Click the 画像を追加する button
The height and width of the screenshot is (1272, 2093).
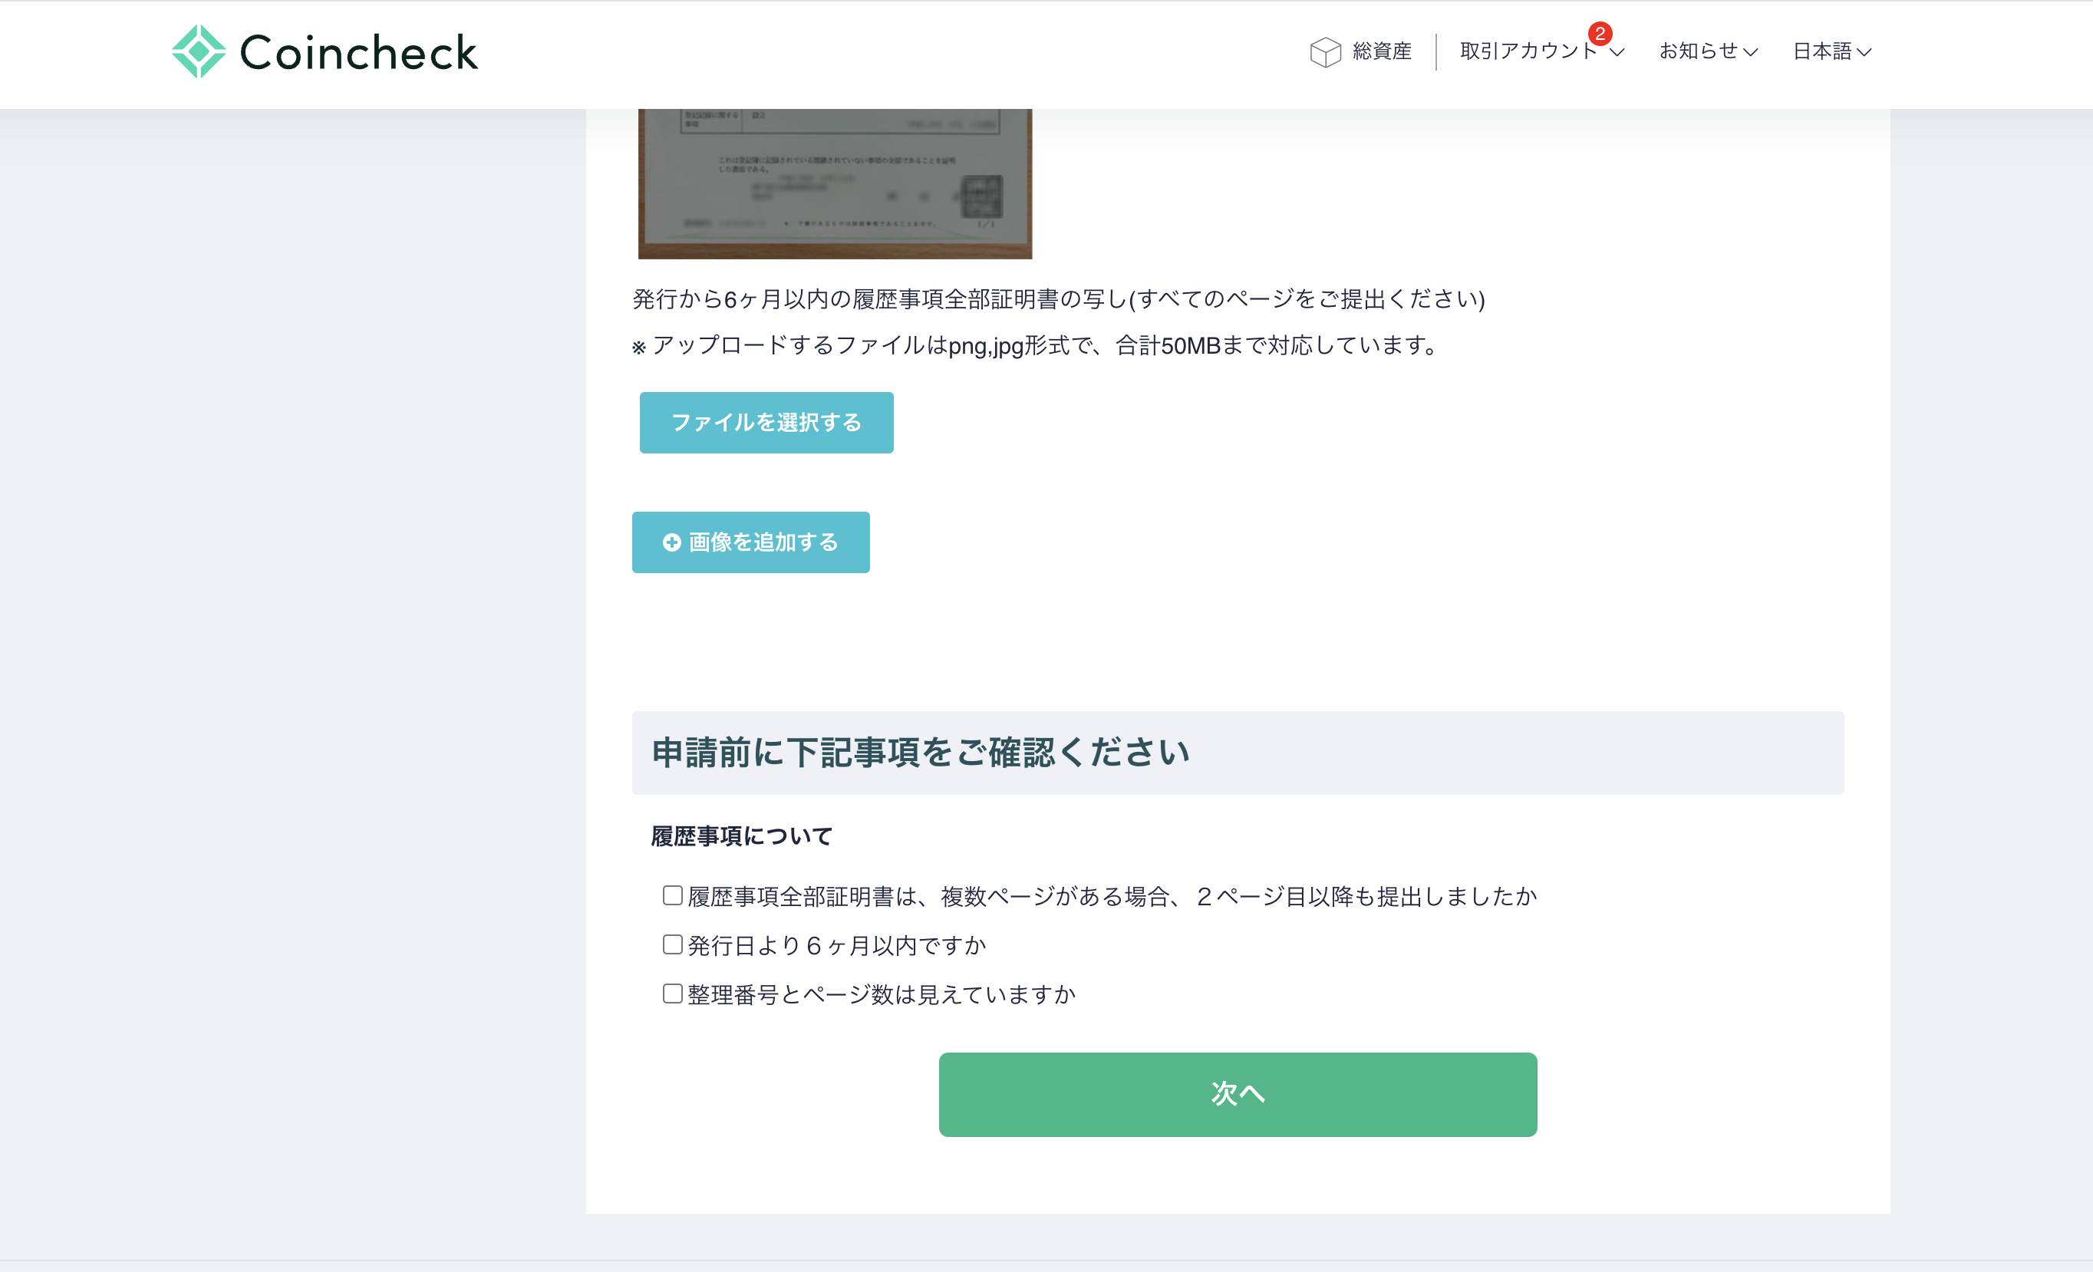pyautogui.click(x=751, y=542)
